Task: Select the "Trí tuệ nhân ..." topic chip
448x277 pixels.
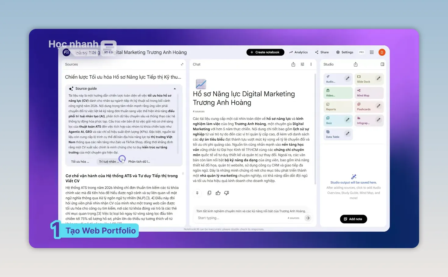Action: coord(109,162)
